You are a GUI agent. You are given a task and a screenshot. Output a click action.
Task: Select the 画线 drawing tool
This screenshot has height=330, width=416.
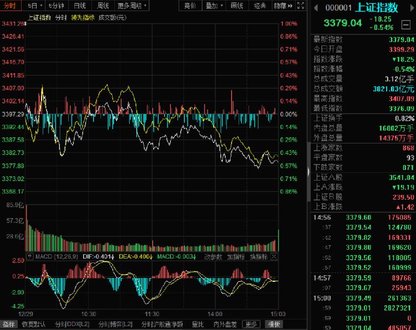pyautogui.click(x=237, y=6)
